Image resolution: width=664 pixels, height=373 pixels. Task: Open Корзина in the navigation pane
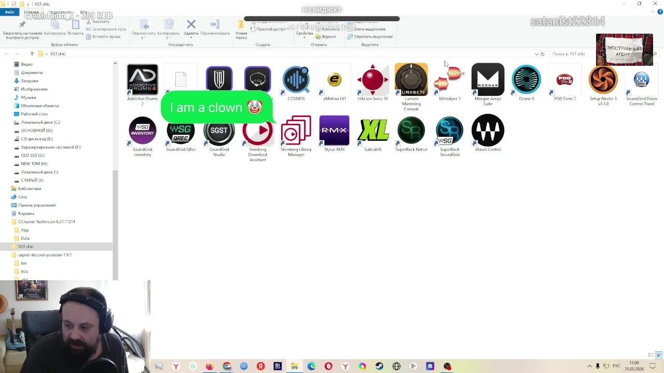pos(26,213)
